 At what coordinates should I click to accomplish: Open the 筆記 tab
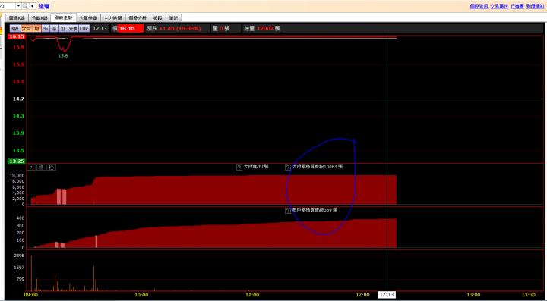coord(173,18)
